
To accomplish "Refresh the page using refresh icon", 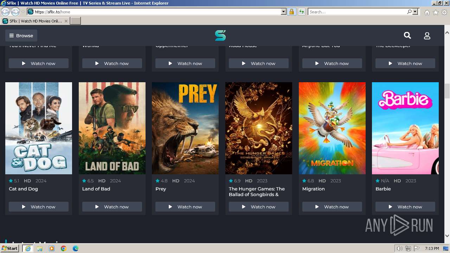I will (x=301, y=12).
